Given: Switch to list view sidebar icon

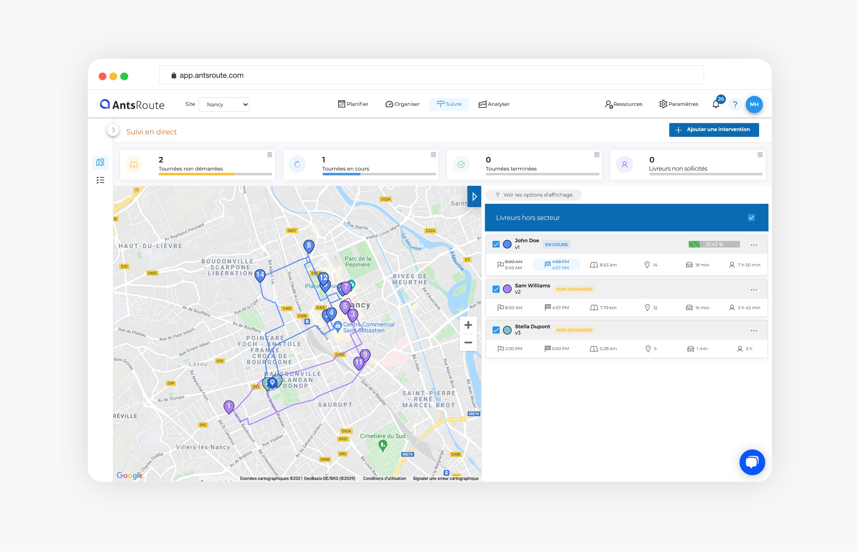Looking at the screenshot, I should click(100, 180).
